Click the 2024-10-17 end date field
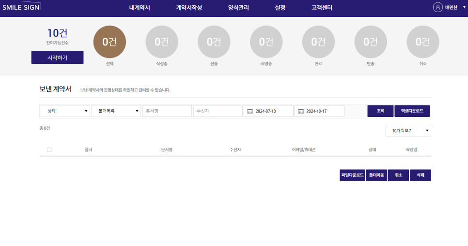This screenshot has height=246, width=468. click(x=319, y=111)
